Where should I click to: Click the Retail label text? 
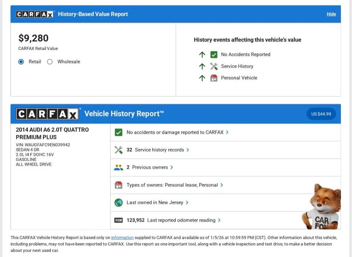click(x=35, y=62)
